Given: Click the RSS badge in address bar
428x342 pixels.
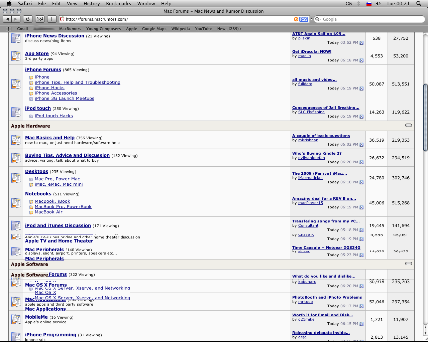Looking at the screenshot, I should pos(304,19).
